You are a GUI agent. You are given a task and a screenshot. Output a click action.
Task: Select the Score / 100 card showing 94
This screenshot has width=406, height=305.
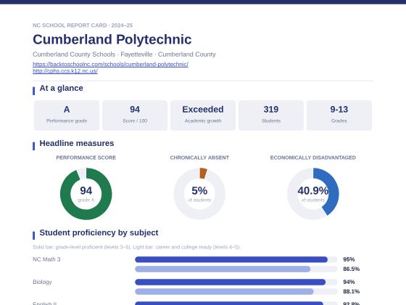[x=135, y=115]
